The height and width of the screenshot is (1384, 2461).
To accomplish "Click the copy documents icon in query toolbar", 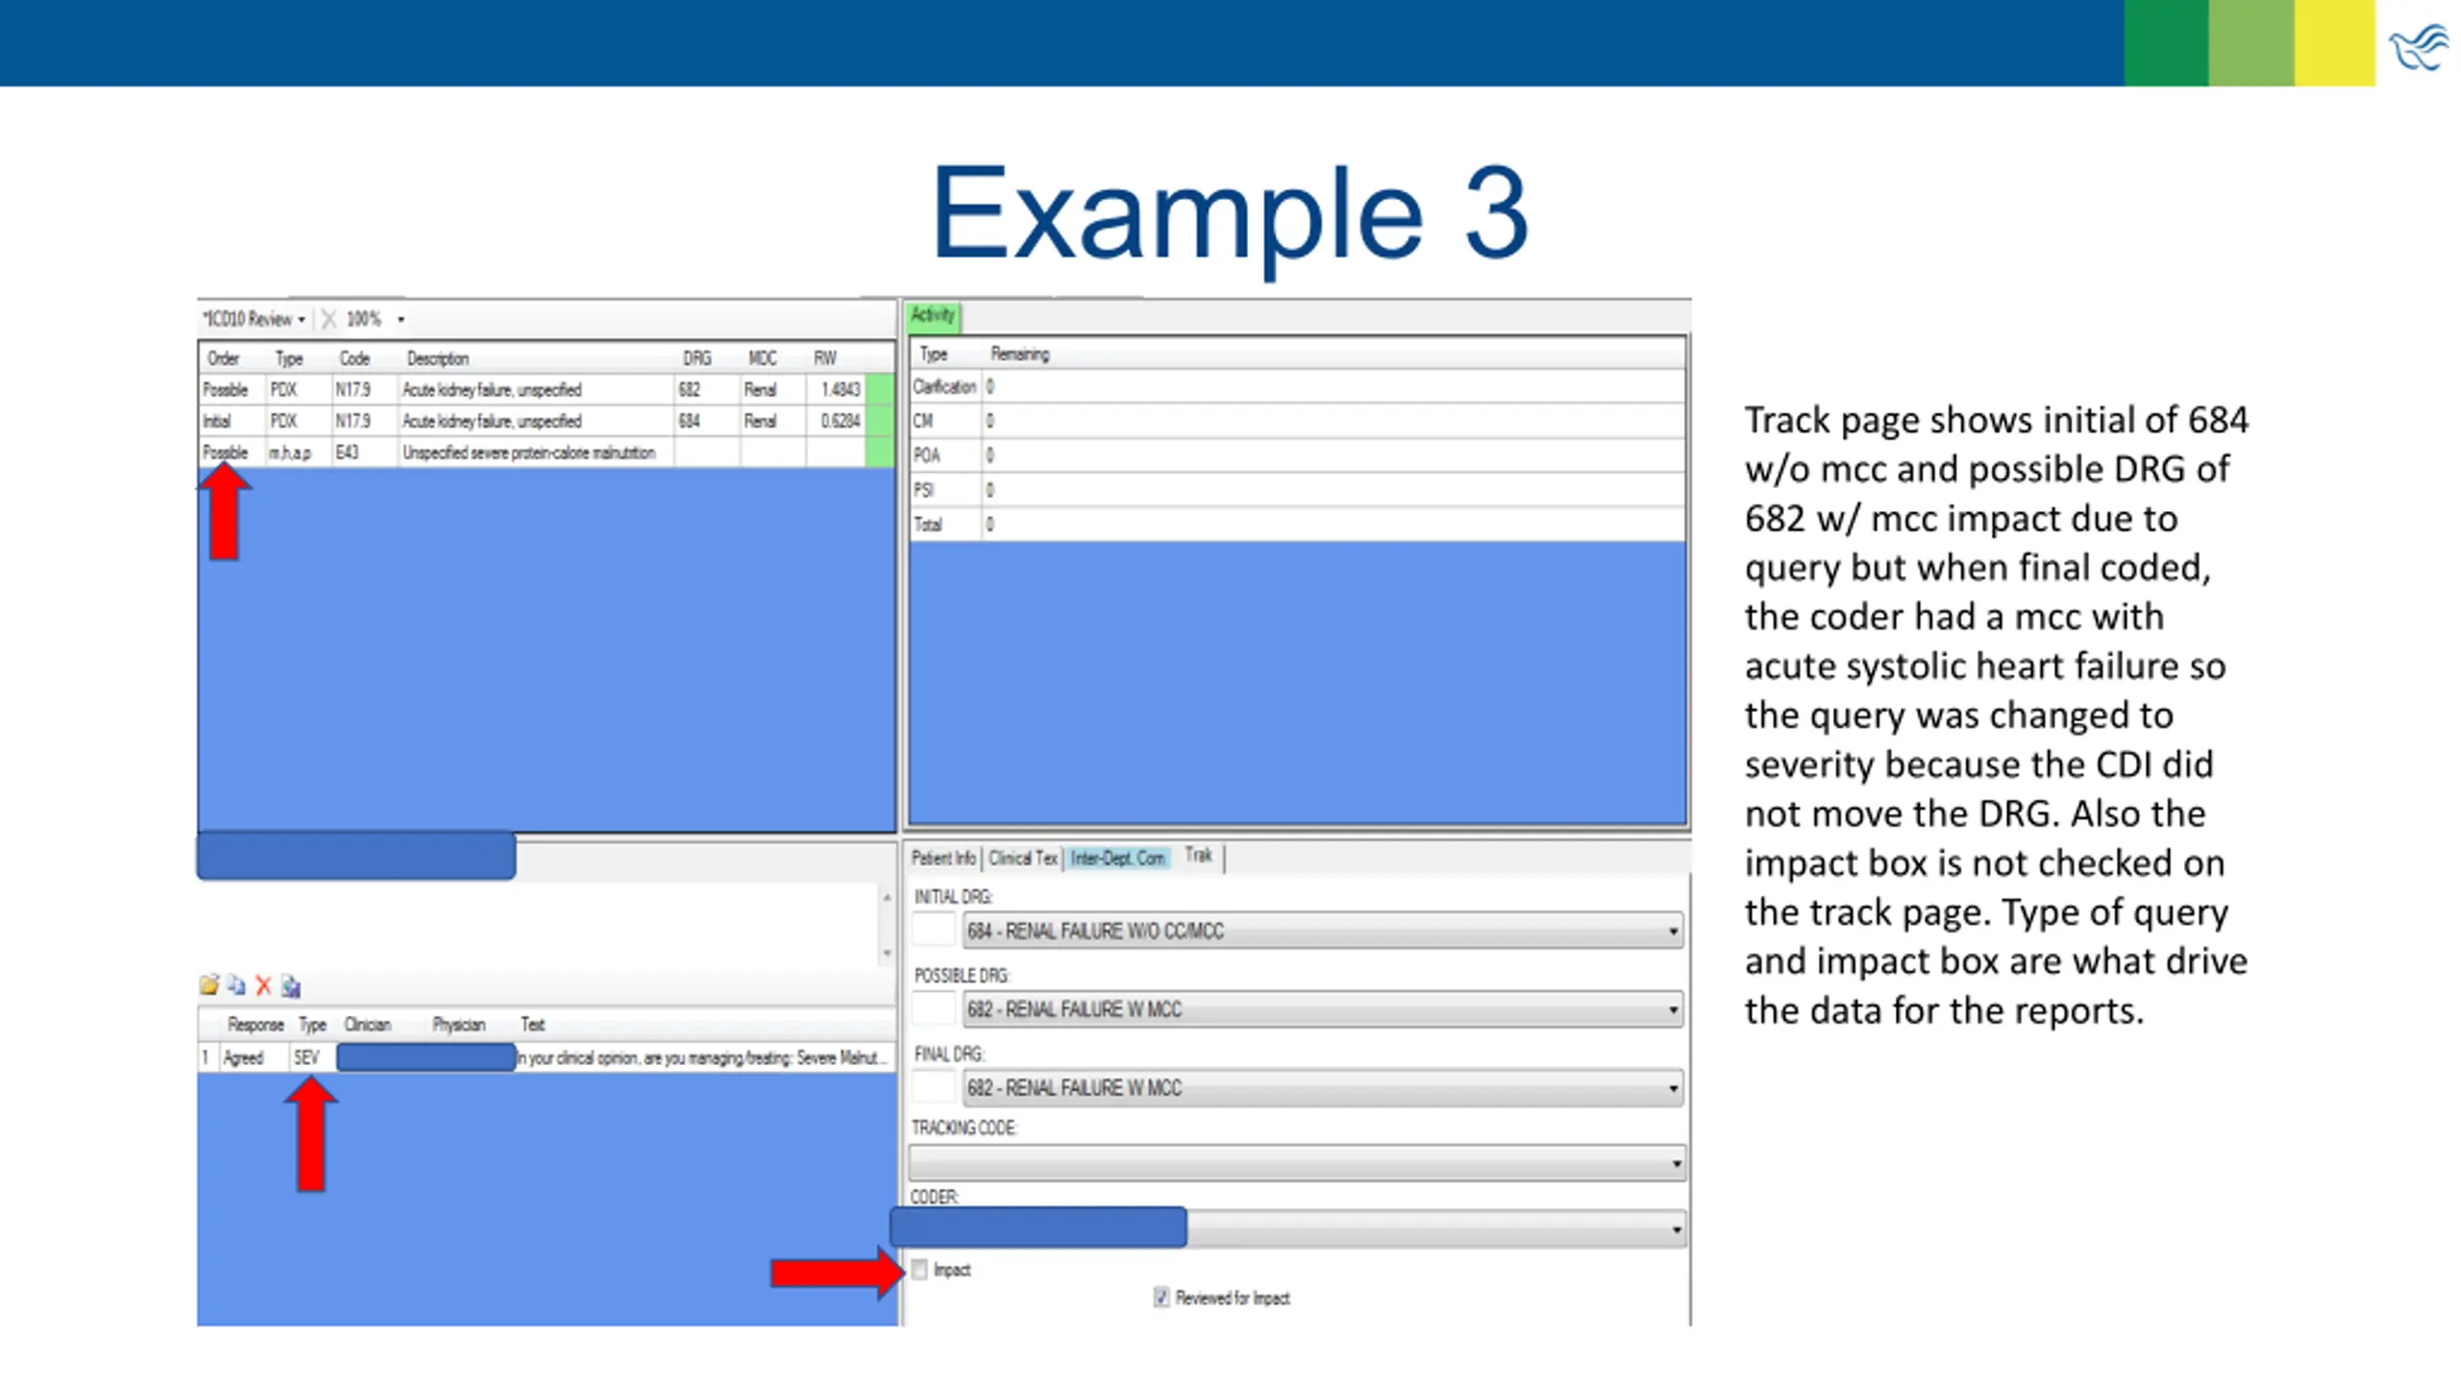I will click(x=236, y=985).
